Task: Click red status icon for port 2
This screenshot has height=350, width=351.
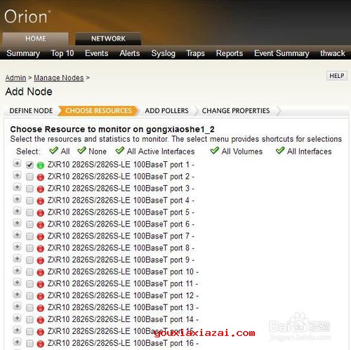Action: [x=41, y=177]
